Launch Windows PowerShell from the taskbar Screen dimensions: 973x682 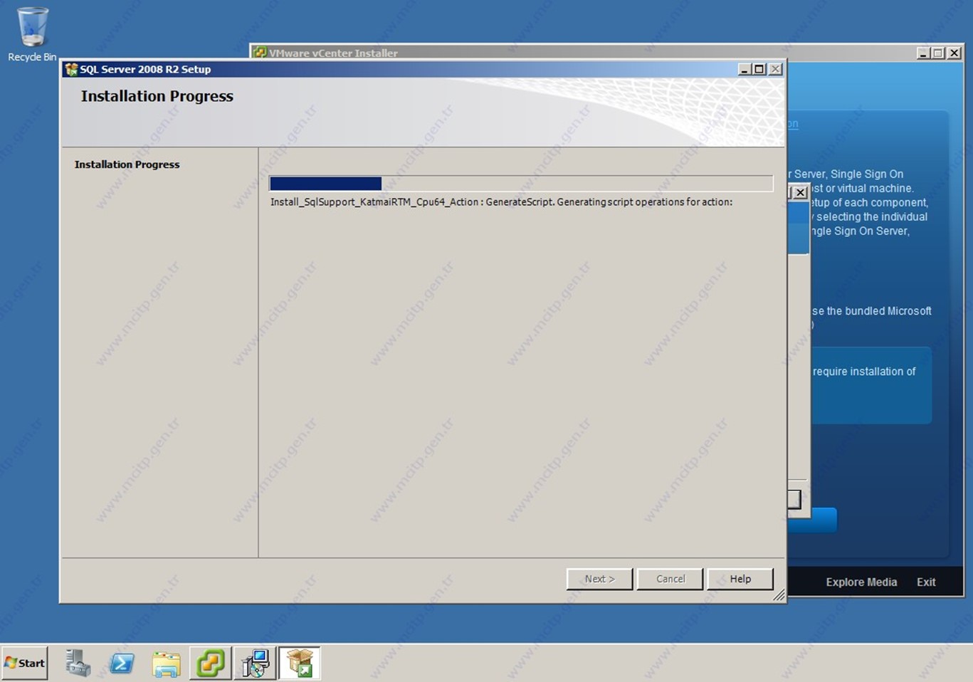coord(122,663)
